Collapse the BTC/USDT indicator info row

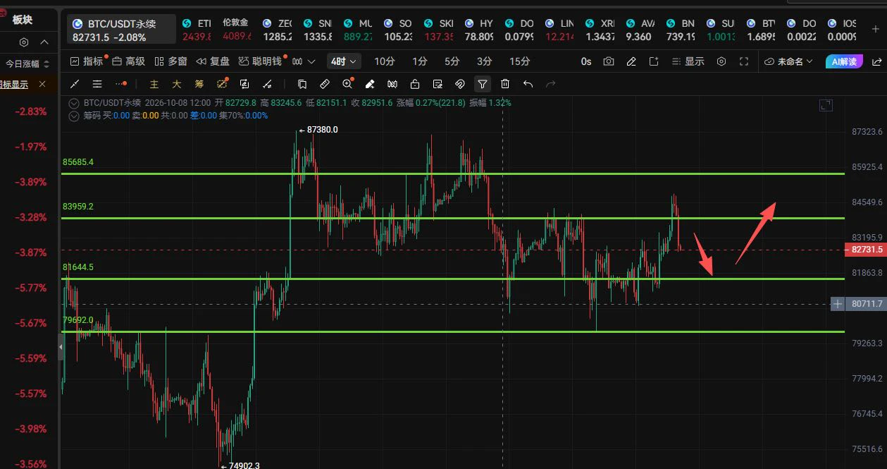point(74,102)
